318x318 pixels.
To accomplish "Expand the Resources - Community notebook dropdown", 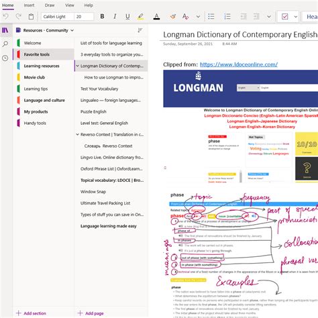I will [72, 30].
